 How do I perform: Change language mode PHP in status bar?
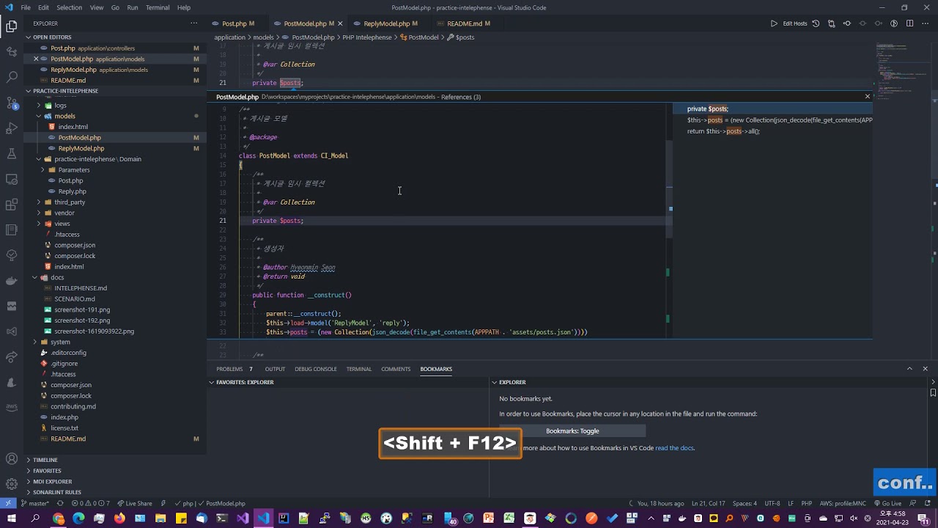pyautogui.click(x=807, y=503)
